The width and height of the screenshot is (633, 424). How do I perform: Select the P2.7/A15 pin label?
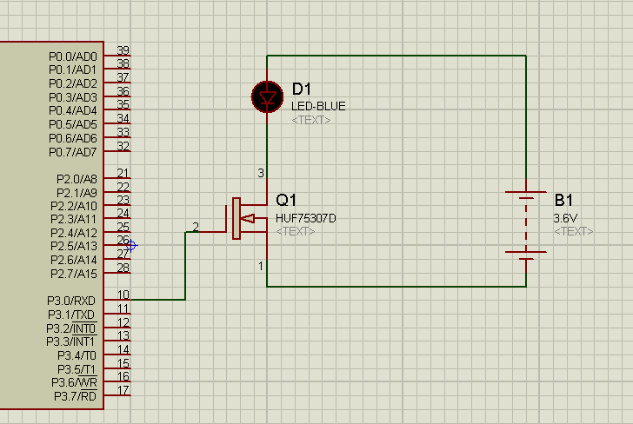75,274
